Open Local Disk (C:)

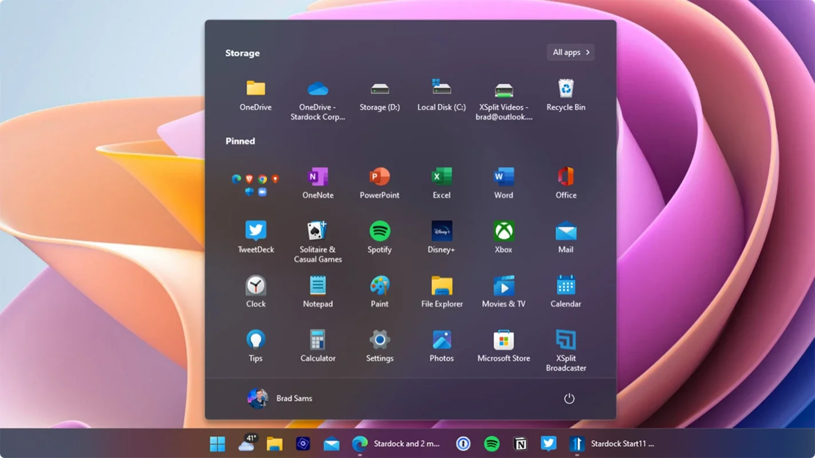pos(442,96)
